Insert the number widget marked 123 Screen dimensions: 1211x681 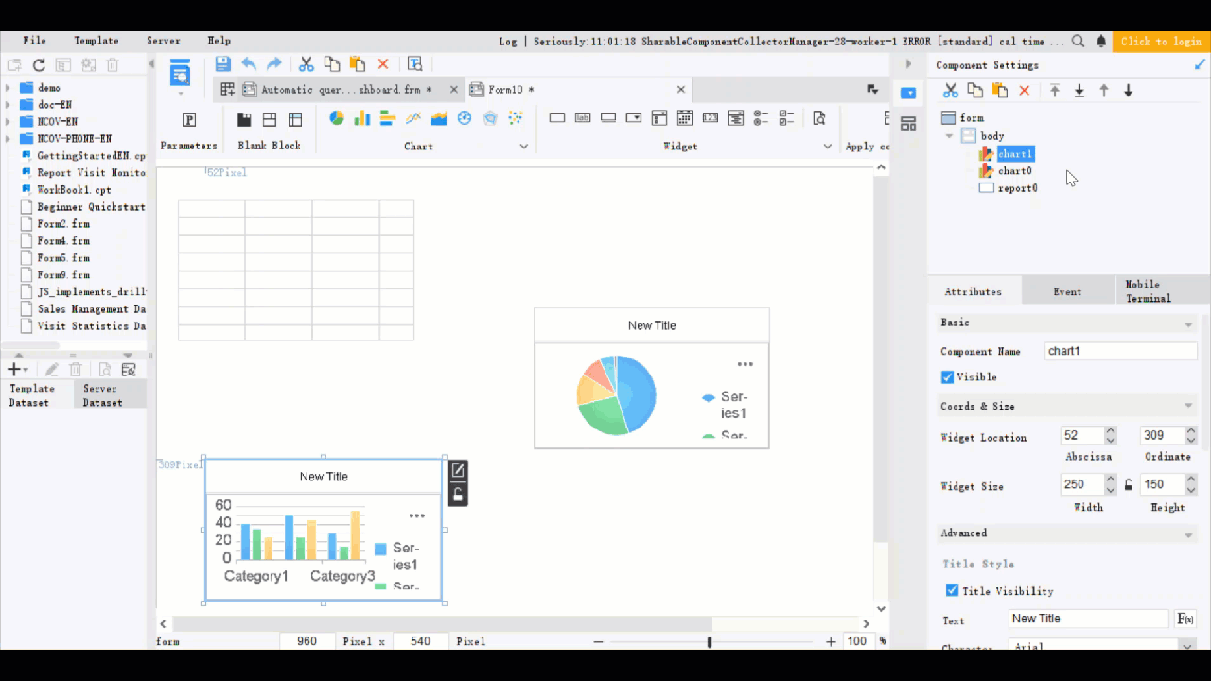(710, 118)
